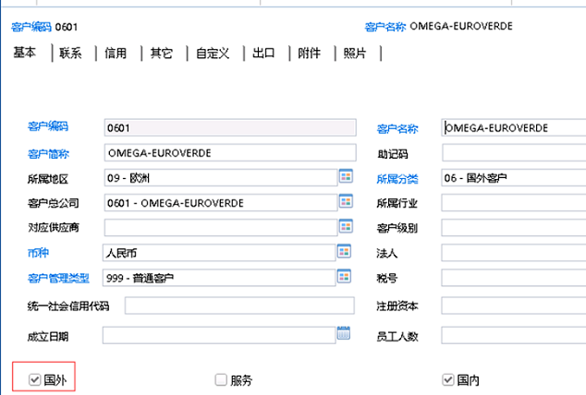Click the empty 所属行业 field
This screenshot has width=586, height=395.
(x=514, y=203)
